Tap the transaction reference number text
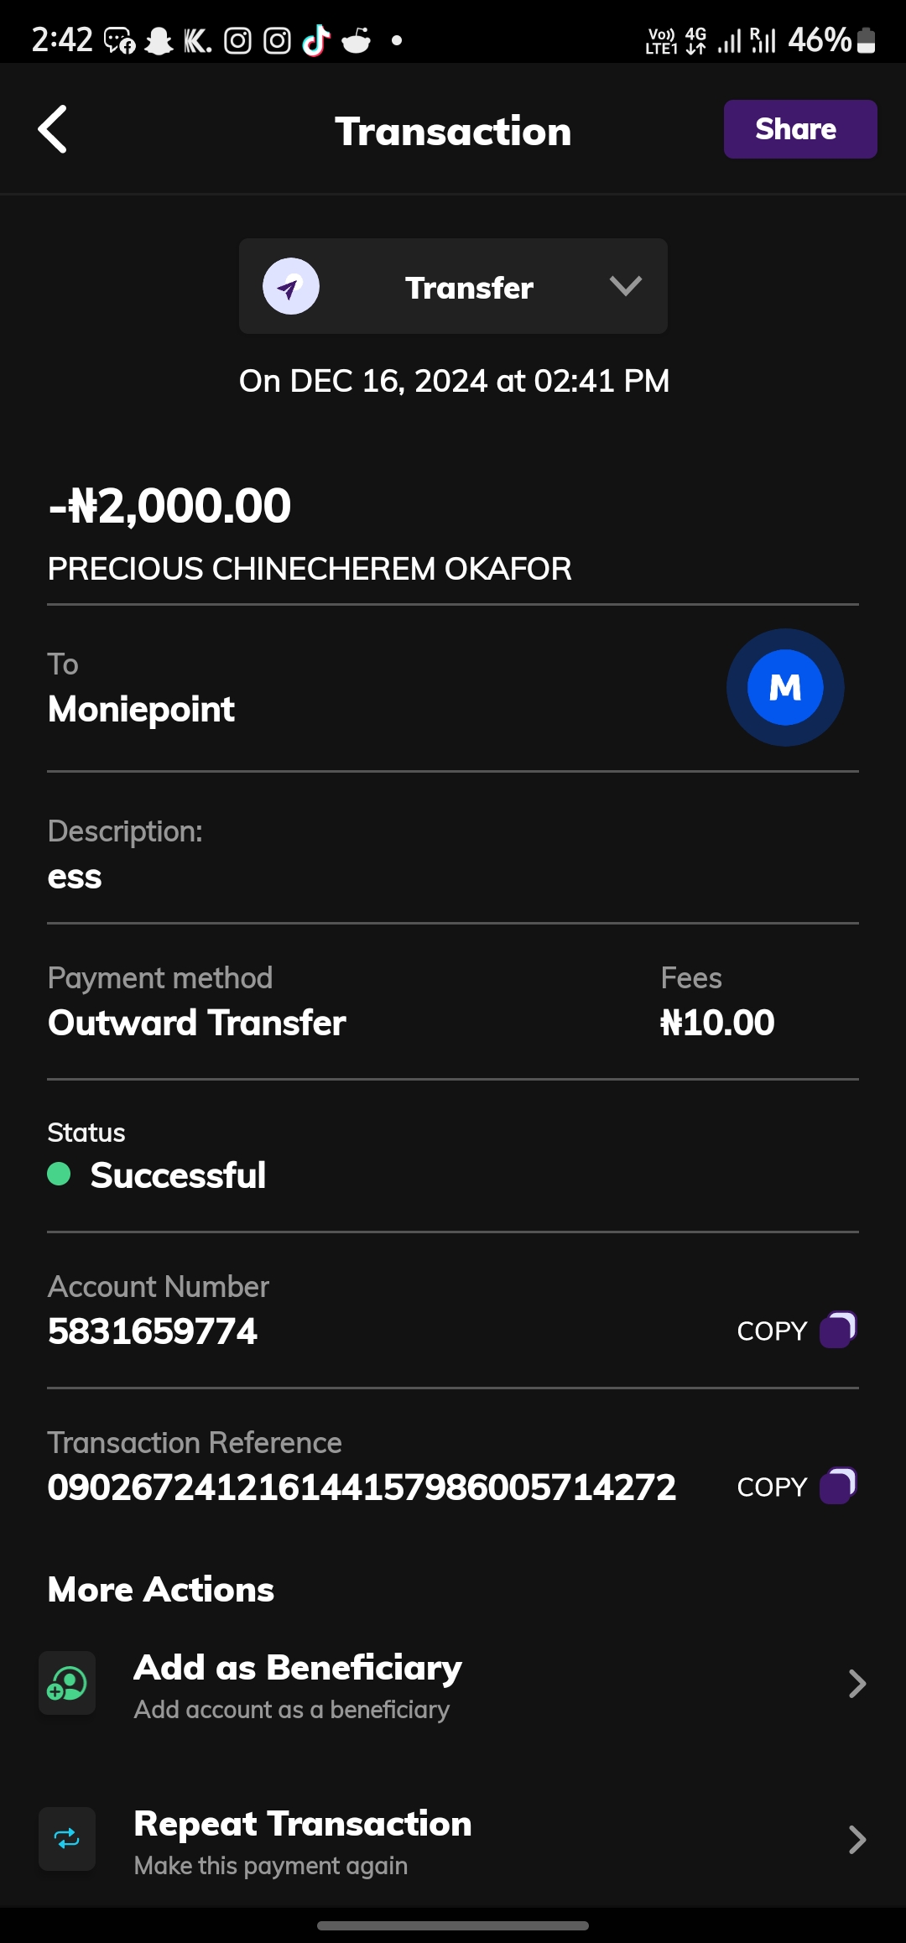Image resolution: width=906 pixels, height=1943 pixels. tap(362, 1487)
